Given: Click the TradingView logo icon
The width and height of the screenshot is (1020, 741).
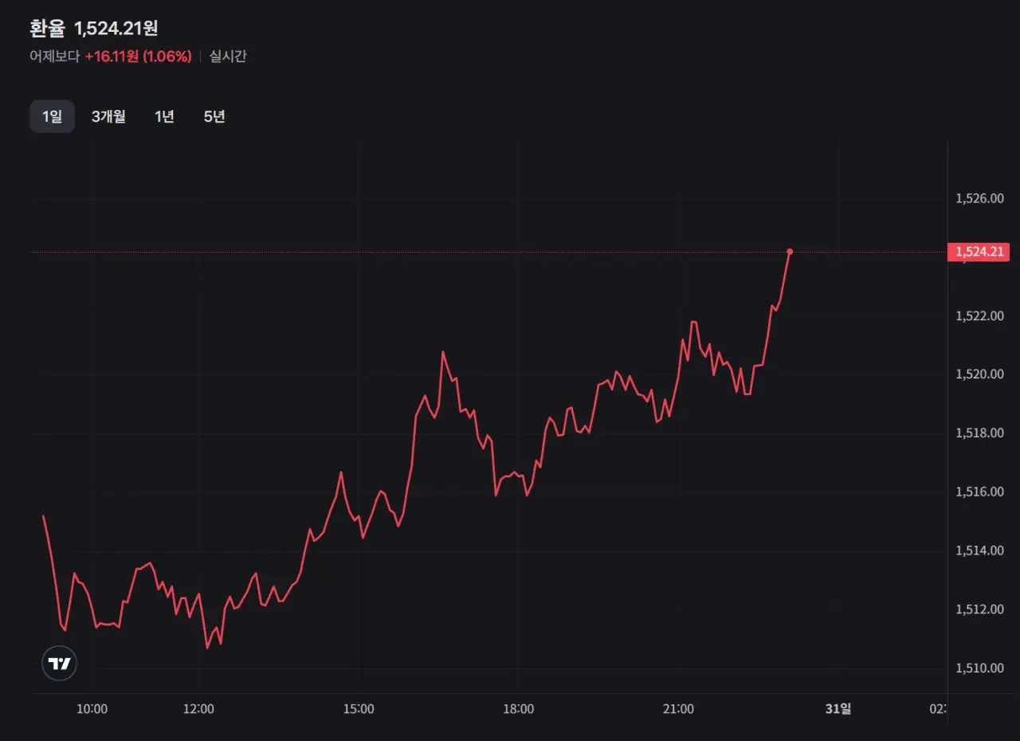Looking at the screenshot, I should [59, 663].
